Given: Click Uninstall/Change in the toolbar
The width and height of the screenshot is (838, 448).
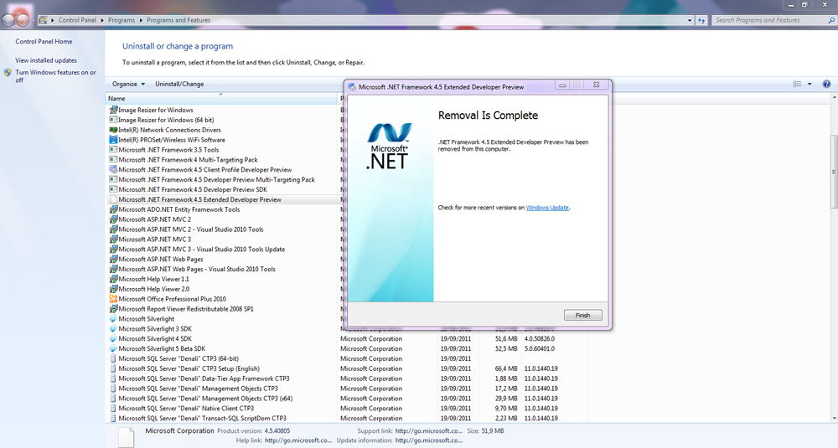Looking at the screenshot, I should tap(179, 84).
